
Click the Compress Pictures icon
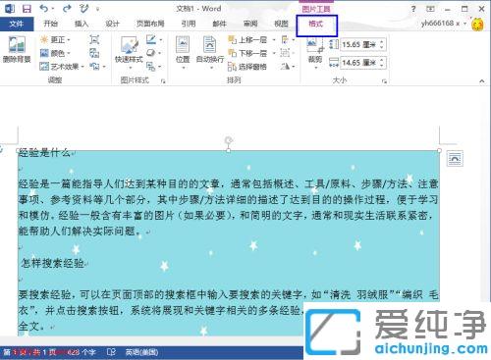94,40
